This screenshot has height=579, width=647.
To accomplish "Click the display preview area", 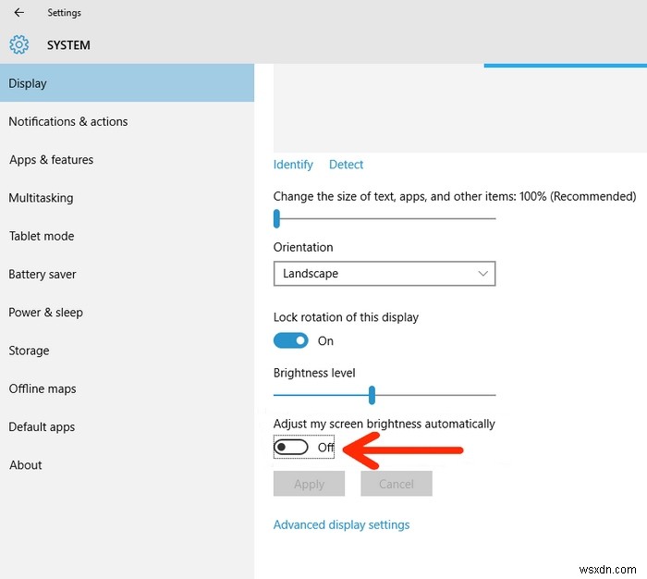I will click(x=460, y=108).
